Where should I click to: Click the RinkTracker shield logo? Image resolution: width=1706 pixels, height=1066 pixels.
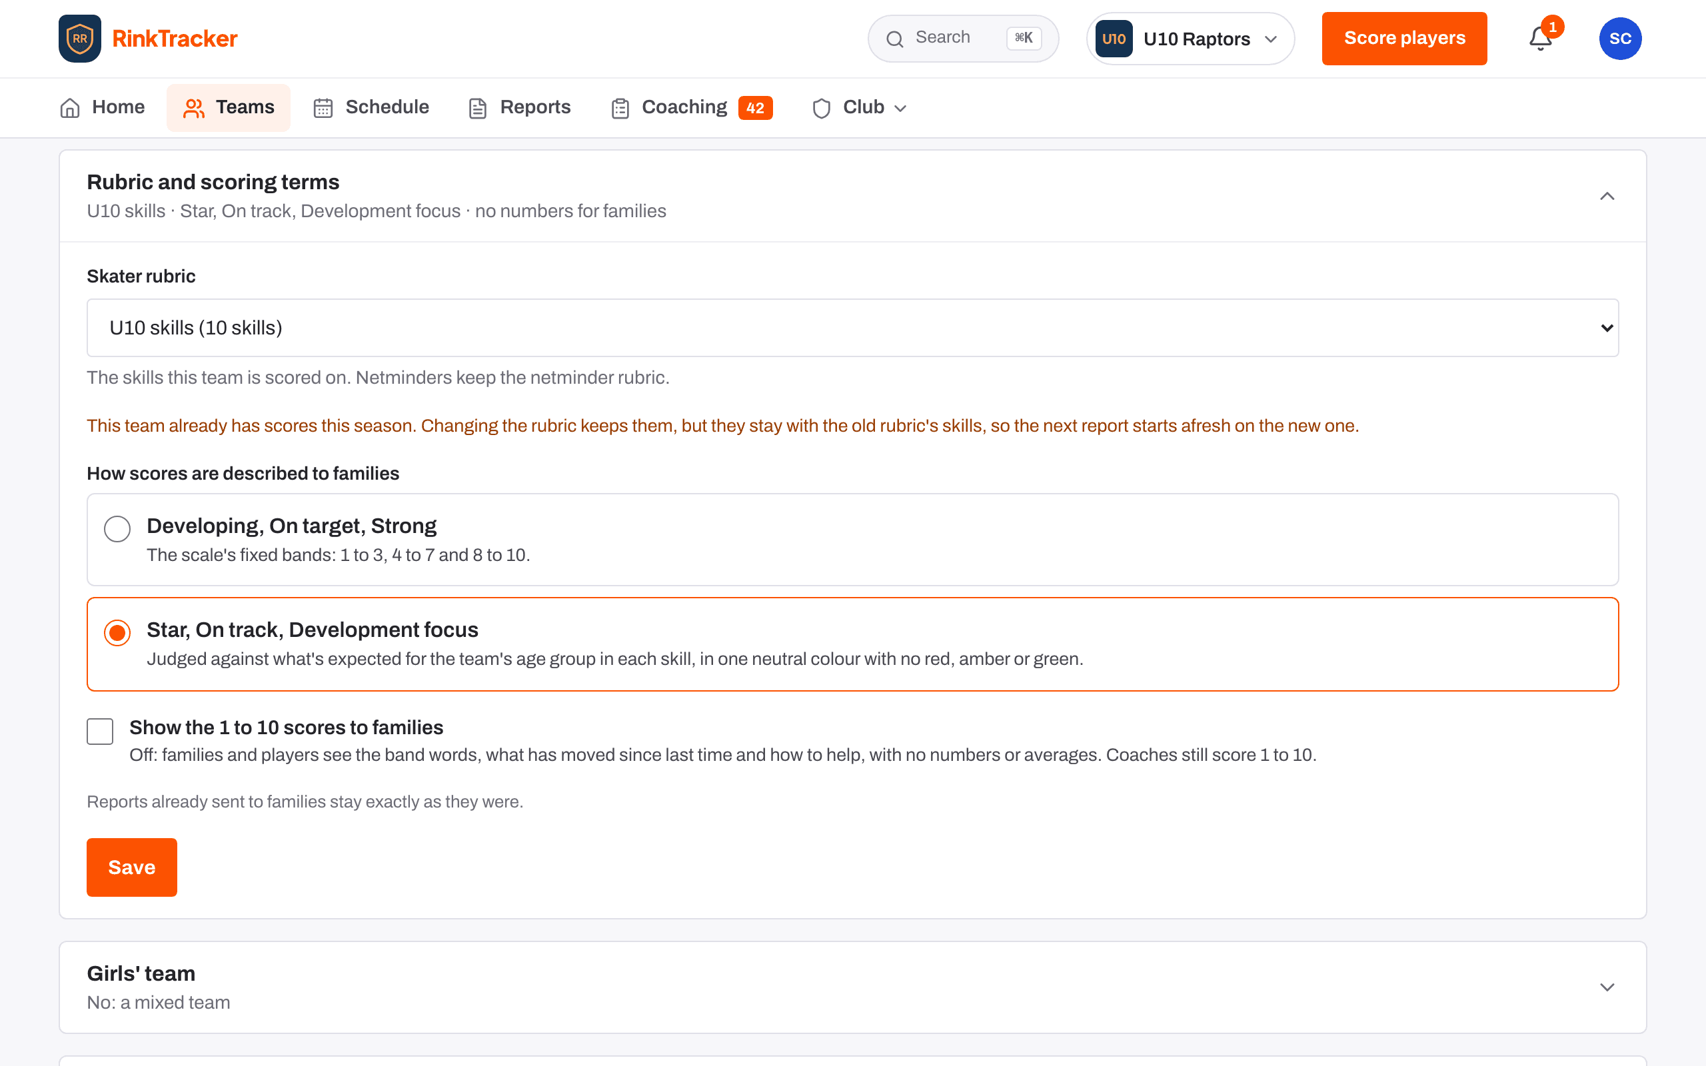(x=80, y=39)
